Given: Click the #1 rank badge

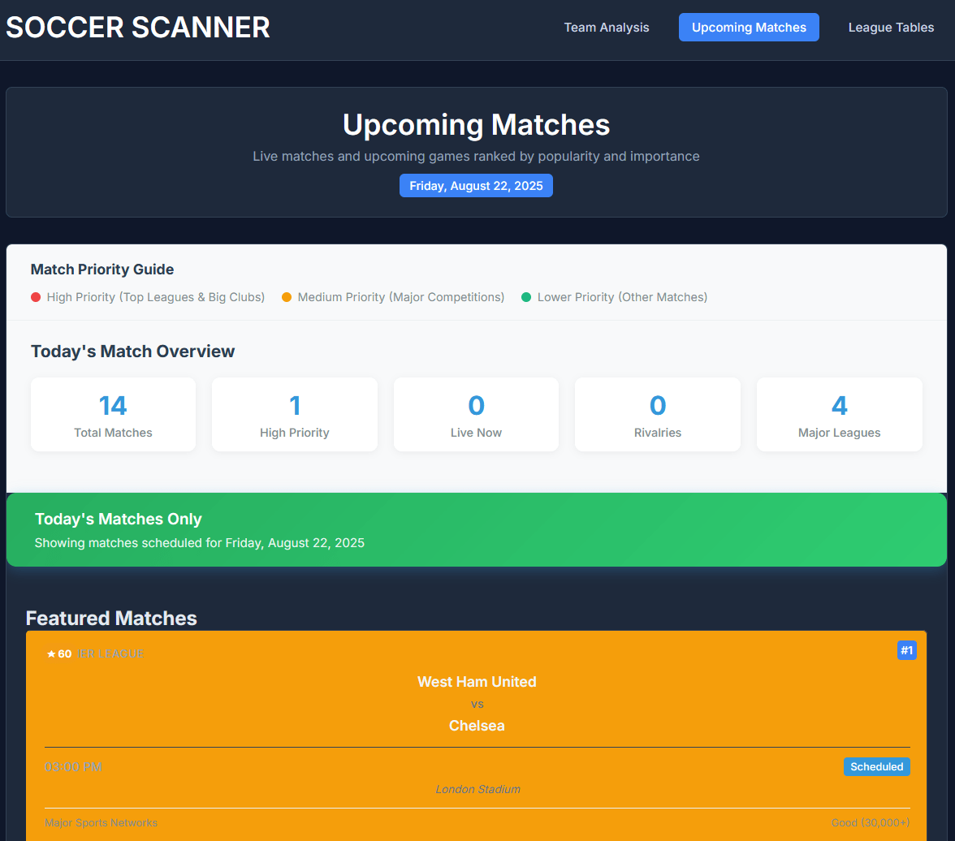Looking at the screenshot, I should pyautogui.click(x=906, y=650).
